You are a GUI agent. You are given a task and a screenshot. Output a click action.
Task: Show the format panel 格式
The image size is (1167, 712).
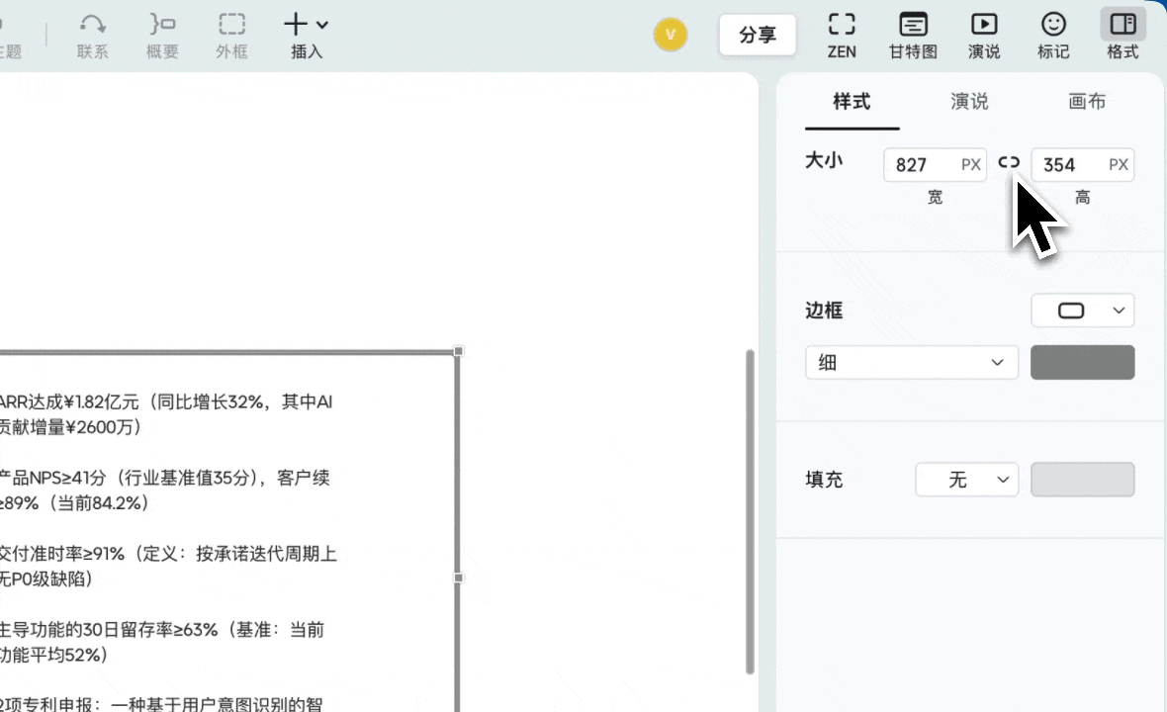1122,35
